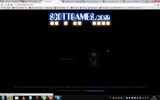160x100 pixels.
Task: Switch the RU input language indicator
Action: (110, 97)
